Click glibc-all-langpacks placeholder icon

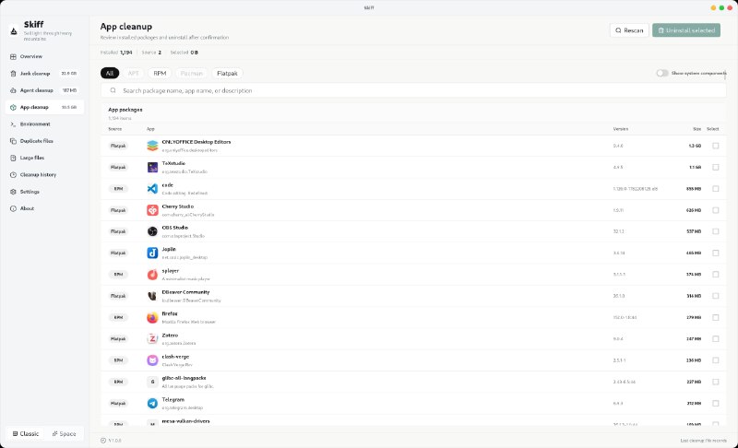pos(152,382)
